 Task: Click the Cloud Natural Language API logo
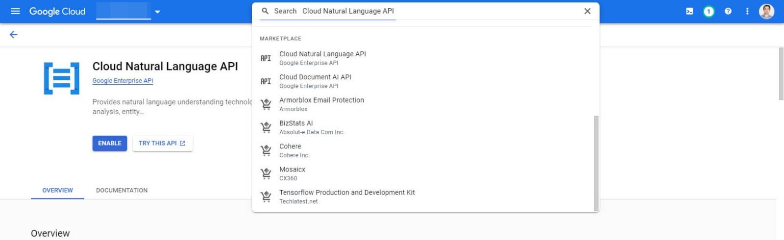[x=62, y=78]
